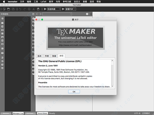Open the 向导 menu
The image size is (154, 115).
(x=58, y=2)
